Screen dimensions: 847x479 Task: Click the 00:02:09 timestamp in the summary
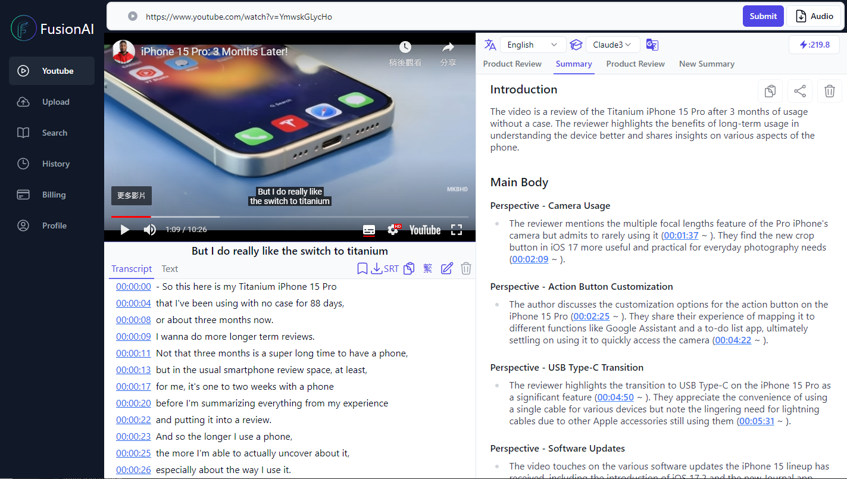coord(530,259)
